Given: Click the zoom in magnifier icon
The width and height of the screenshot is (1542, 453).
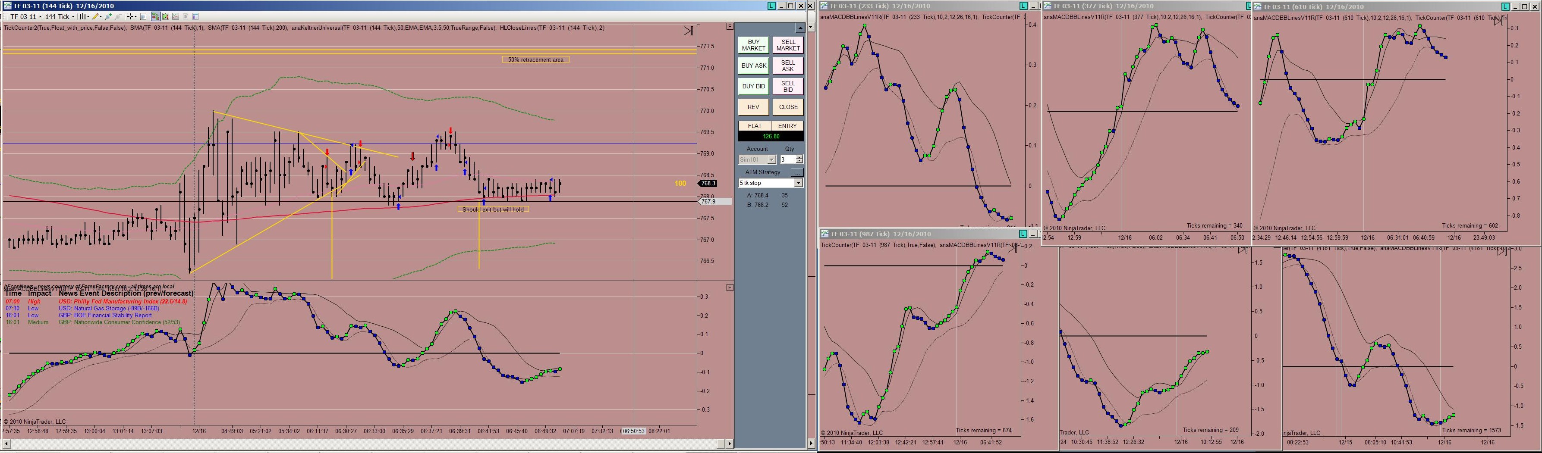Looking at the screenshot, I should (x=108, y=17).
